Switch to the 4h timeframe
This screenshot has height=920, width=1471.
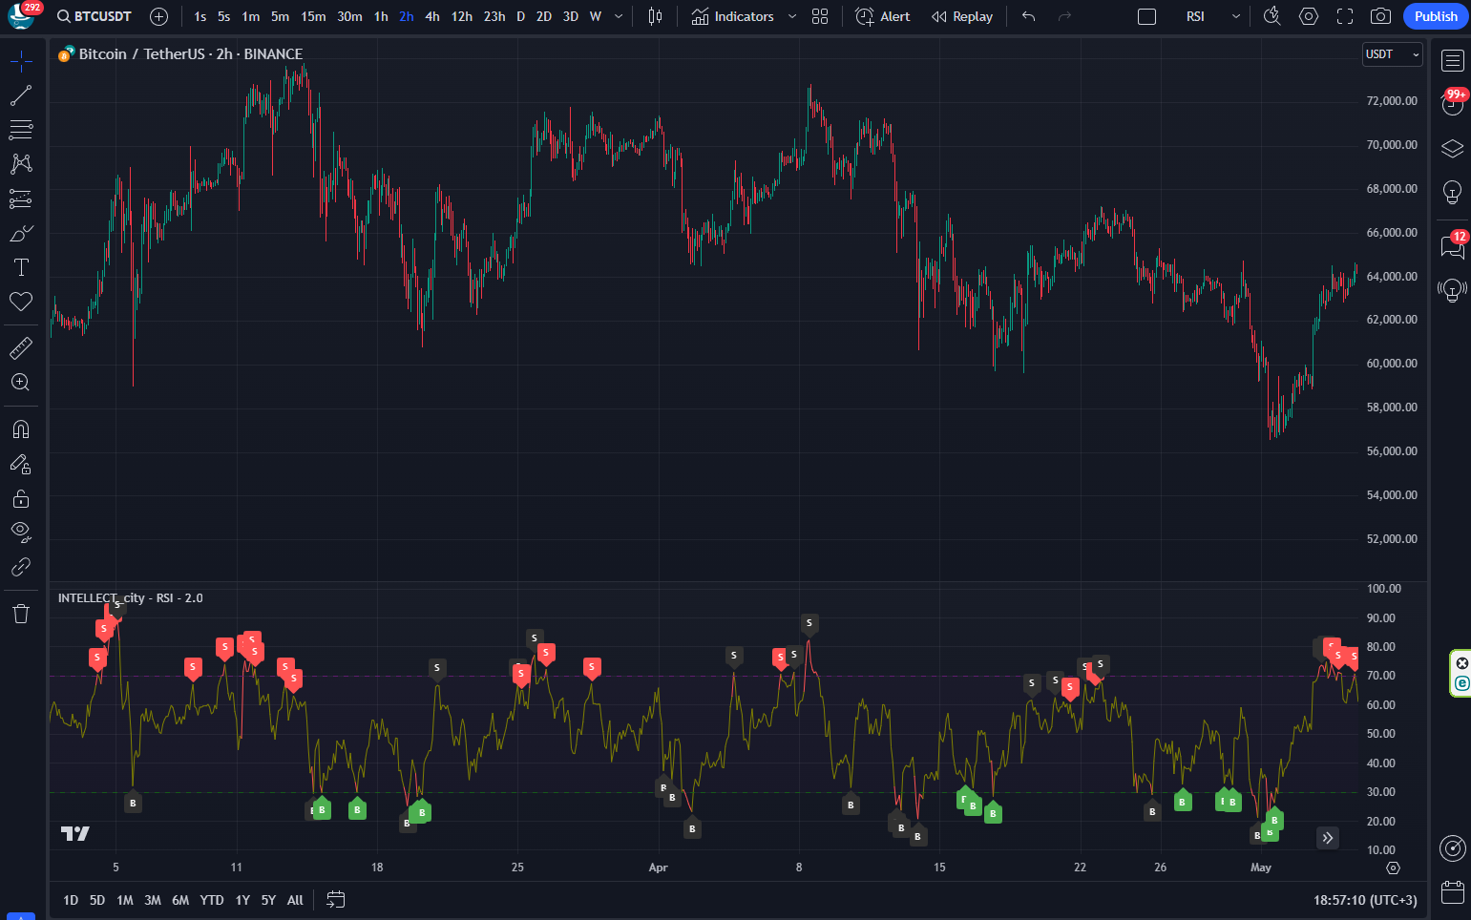tap(432, 16)
